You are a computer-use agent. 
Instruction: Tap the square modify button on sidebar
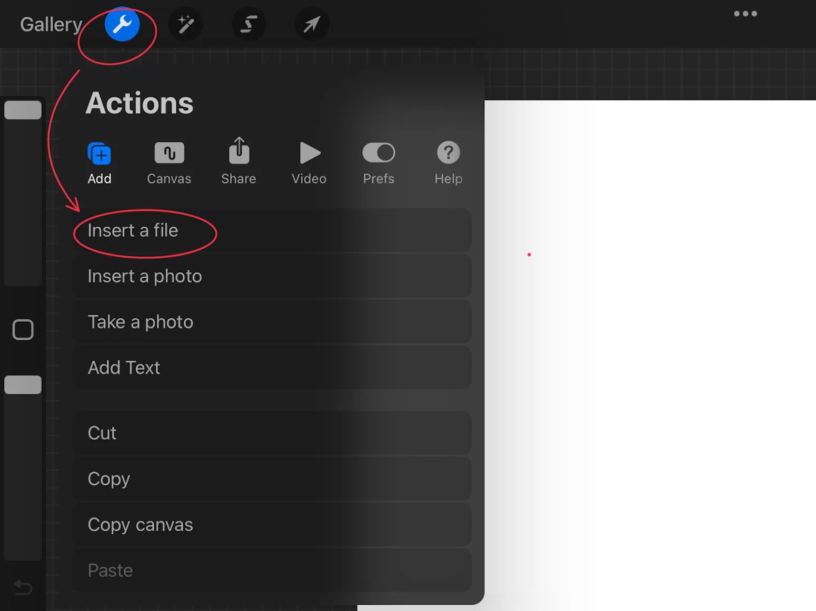coord(23,330)
